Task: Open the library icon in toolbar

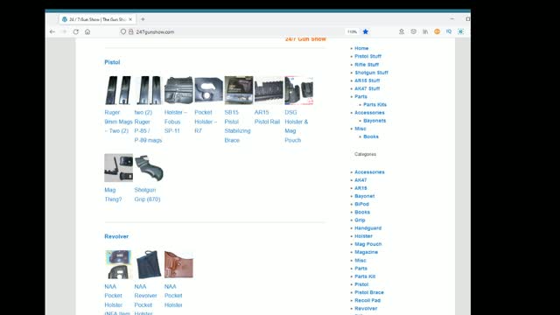Action: point(425,31)
